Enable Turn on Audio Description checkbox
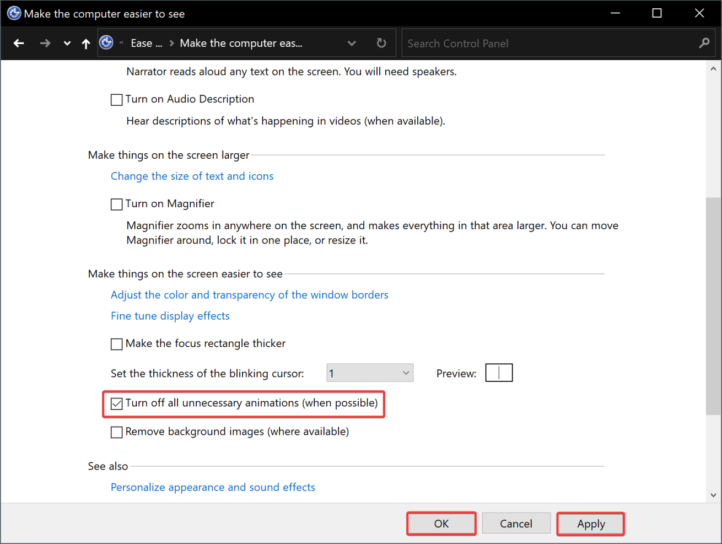The height and width of the screenshot is (544, 722). click(x=117, y=100)
